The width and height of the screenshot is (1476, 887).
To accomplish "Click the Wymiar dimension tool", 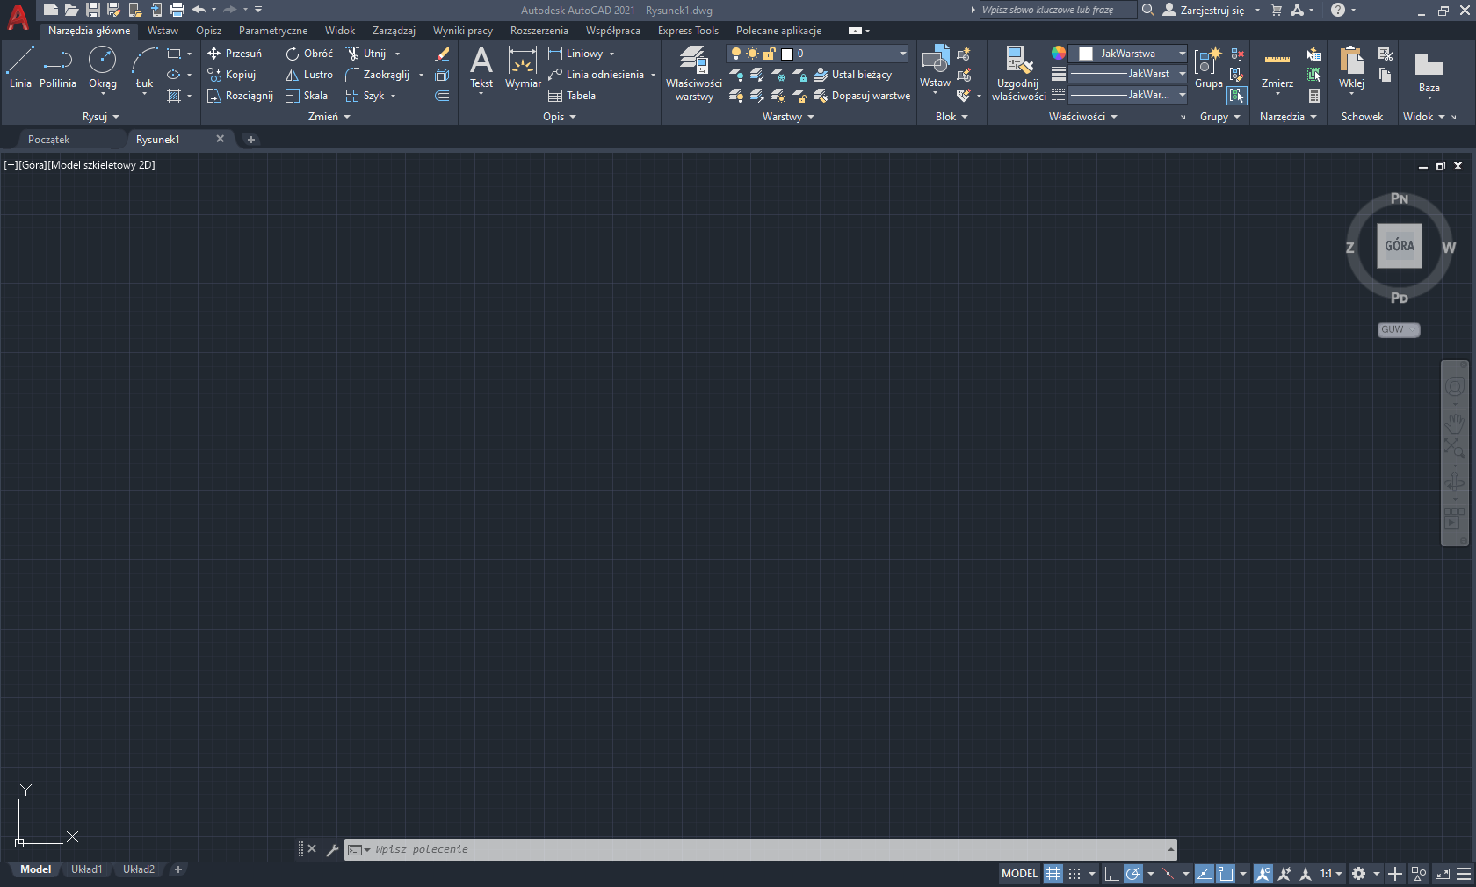I will (523, 68).
